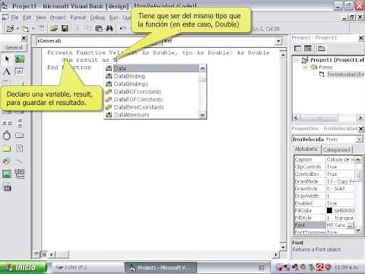Click View Code icon in Project panel
The width and height of the screenshot is (365, 274).
(297, 48)
